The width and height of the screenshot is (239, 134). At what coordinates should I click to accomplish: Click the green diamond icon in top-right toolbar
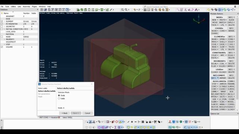[x=225, y=10]
